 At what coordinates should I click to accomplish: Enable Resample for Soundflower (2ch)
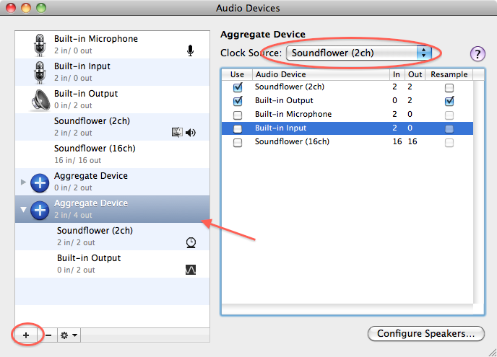coord(449,88)
